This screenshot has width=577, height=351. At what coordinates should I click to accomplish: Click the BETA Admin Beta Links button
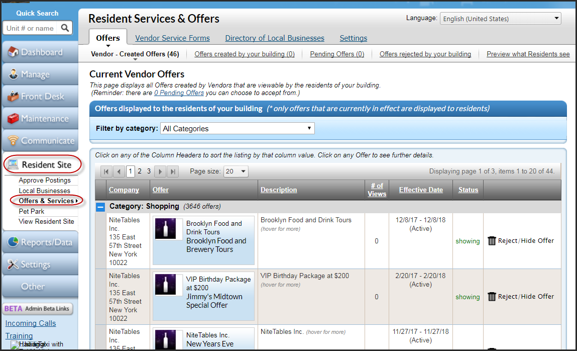point(38,309)
